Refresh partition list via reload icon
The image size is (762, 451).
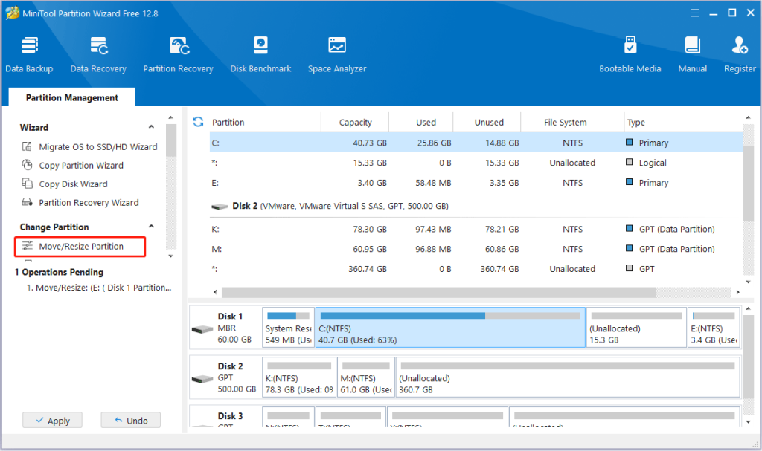(x=198, y=122)
